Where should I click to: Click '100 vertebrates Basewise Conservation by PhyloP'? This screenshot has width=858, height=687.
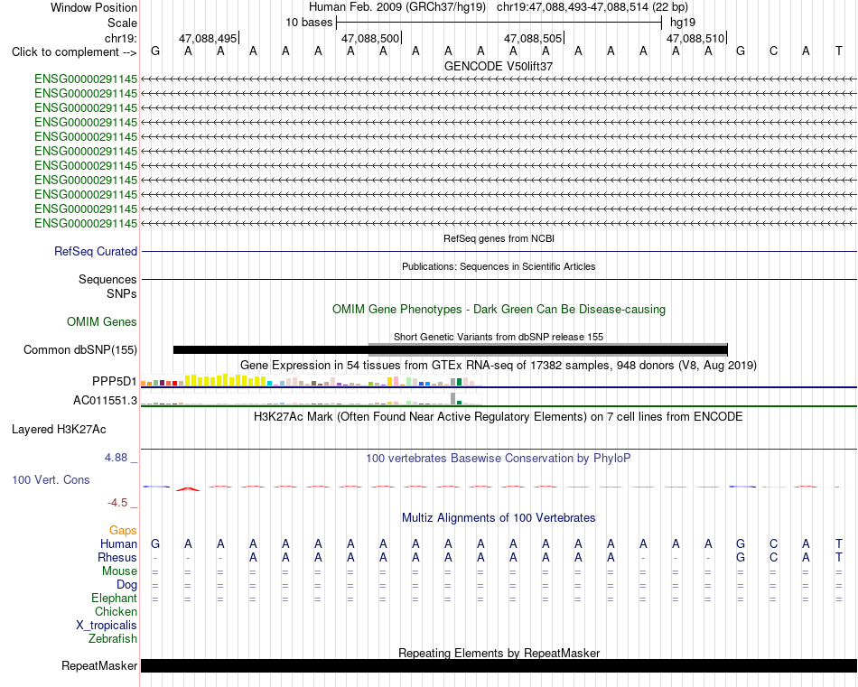click(x=499, y=459)
